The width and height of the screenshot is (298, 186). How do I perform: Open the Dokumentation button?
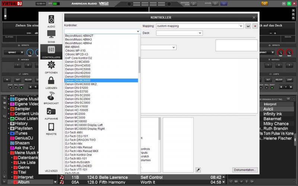245,170
